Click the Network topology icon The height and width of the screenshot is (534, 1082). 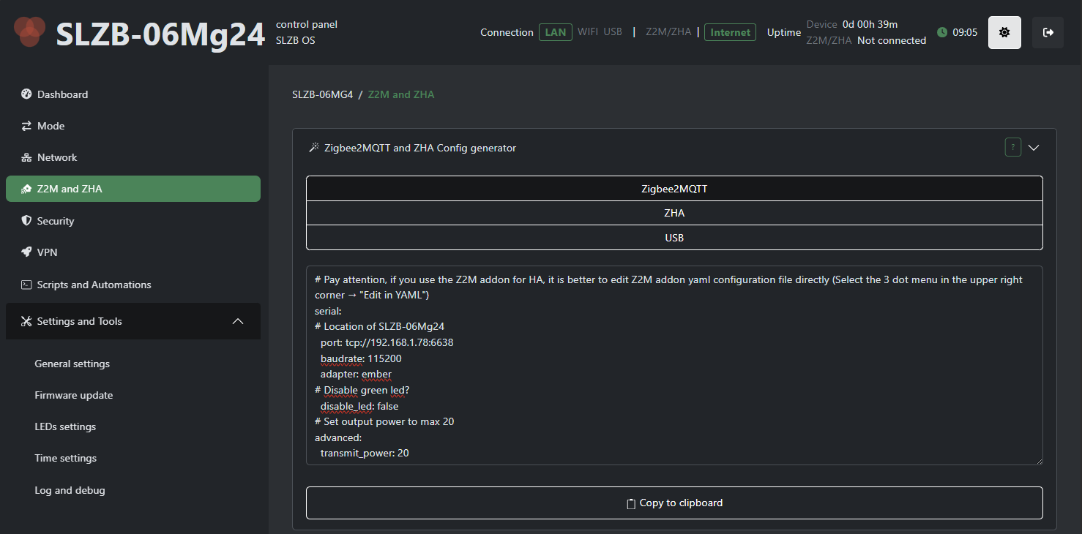[26, 157]
